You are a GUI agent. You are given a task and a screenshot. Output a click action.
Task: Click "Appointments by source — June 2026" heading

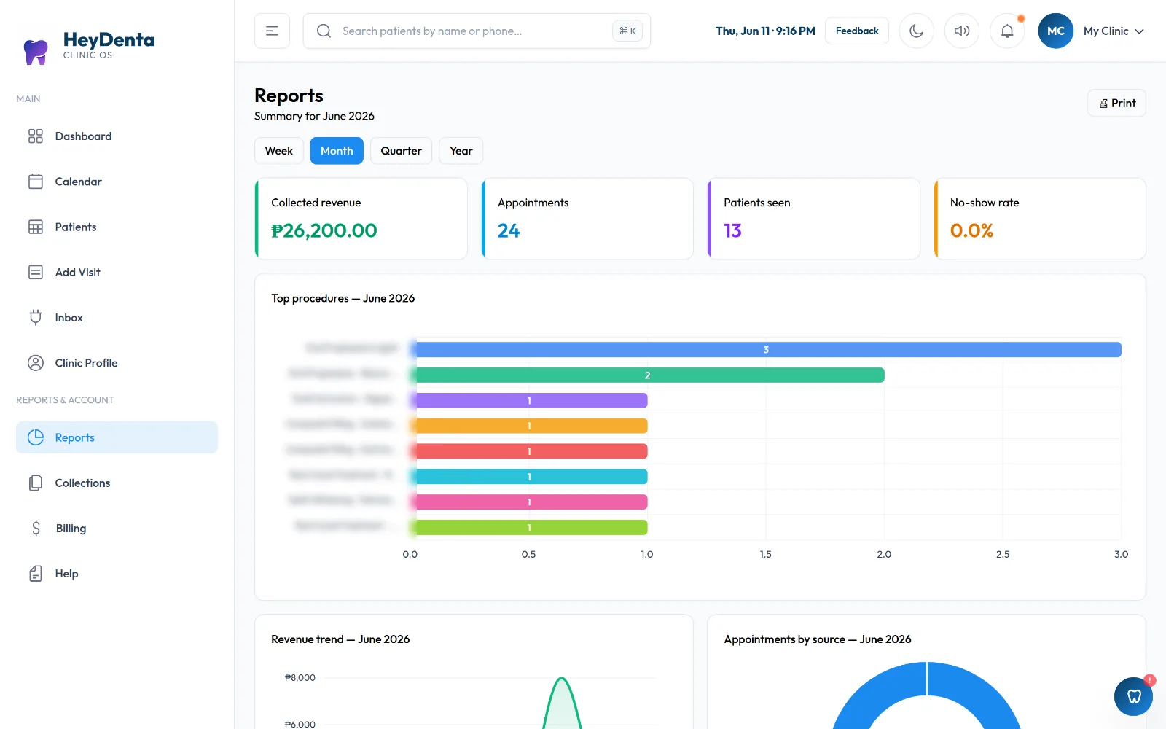[x=818, y=639]
